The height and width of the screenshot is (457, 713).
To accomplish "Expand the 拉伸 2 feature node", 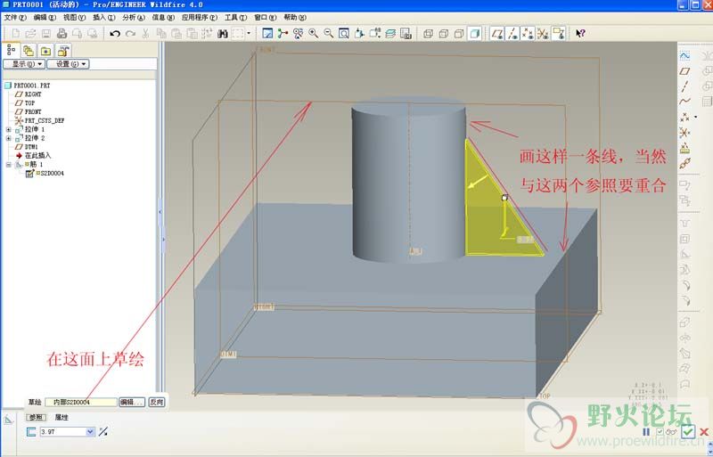I will tap(8, 138).
